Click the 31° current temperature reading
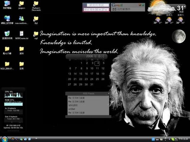Image resolution: width=190 pixels, height=142 pixels. click(x=181, y=8)
